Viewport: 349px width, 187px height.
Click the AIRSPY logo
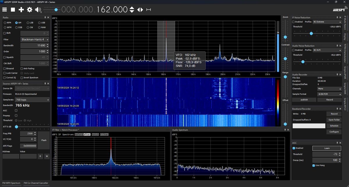[x=339, y=9]
